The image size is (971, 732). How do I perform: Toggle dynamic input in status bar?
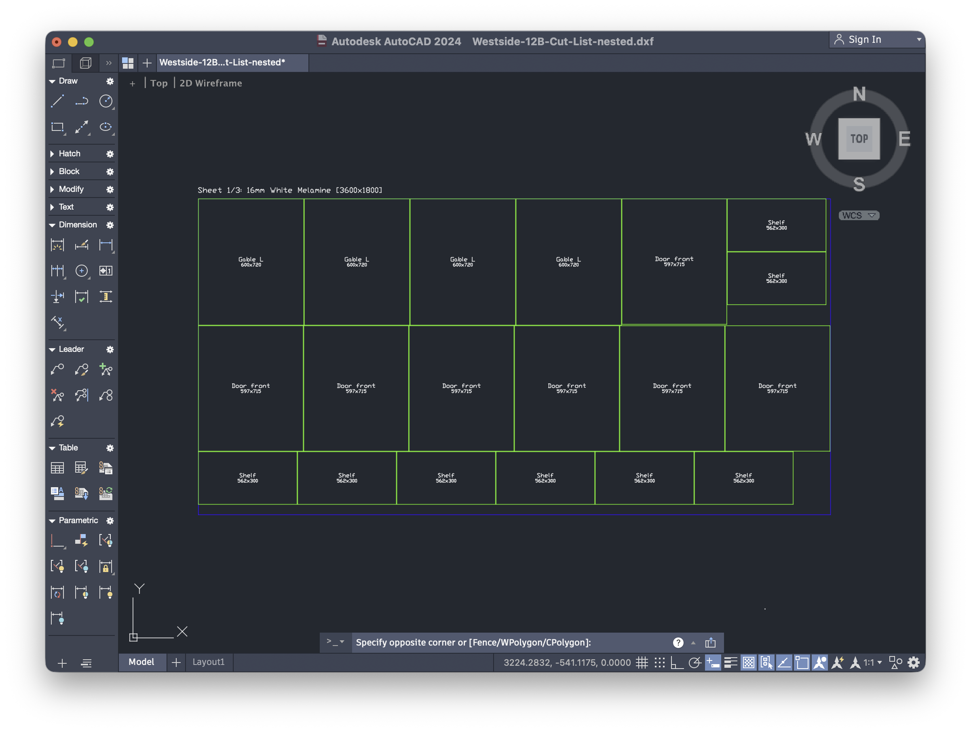[713, 663]
